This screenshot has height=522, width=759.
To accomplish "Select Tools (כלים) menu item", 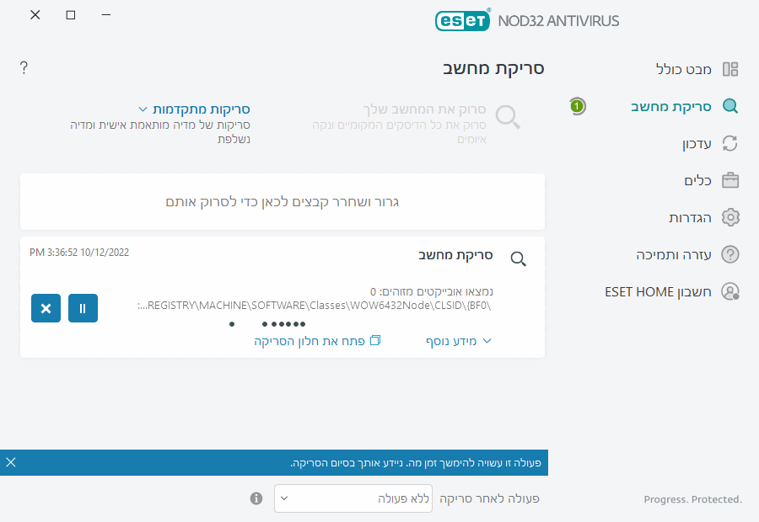I will (x=698, y=181).
